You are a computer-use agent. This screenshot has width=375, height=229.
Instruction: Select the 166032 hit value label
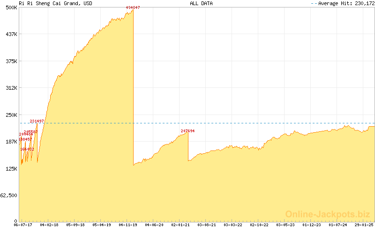tap(27, 149)
